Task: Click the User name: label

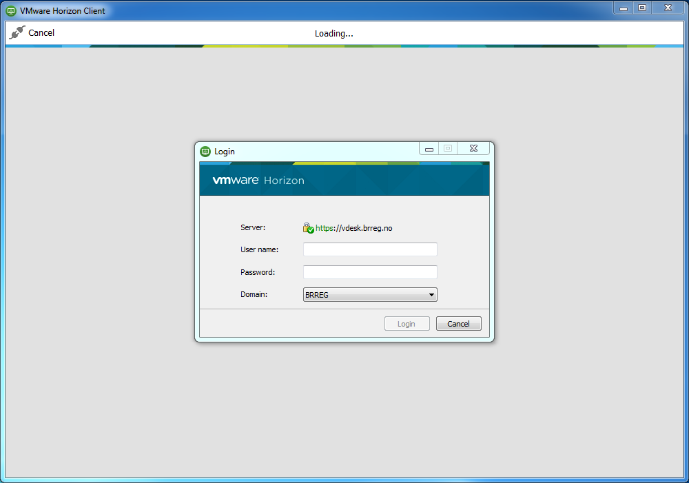Action: (259, 249)
